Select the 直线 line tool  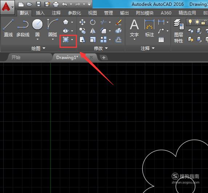point(8,28)
